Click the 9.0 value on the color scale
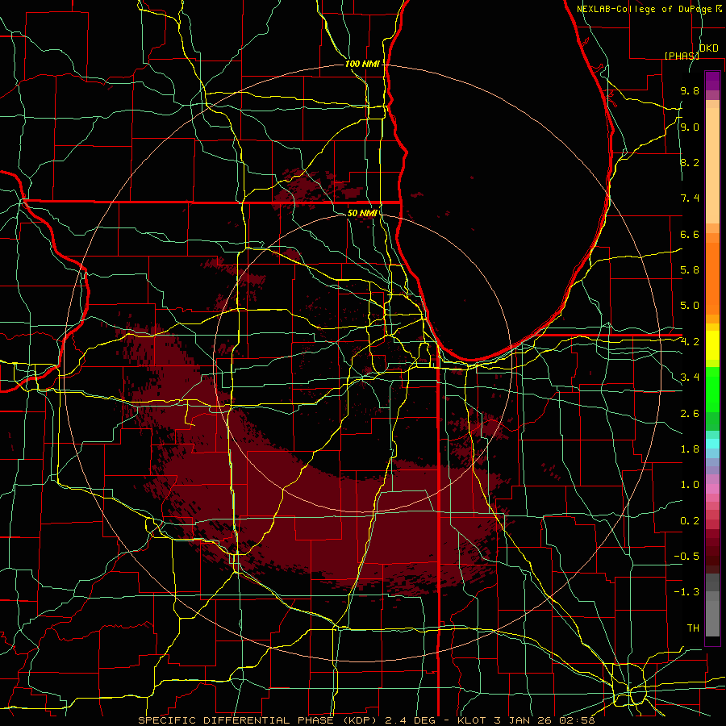The width and height of the screenshot is (726, 726). tap(690, 127)
